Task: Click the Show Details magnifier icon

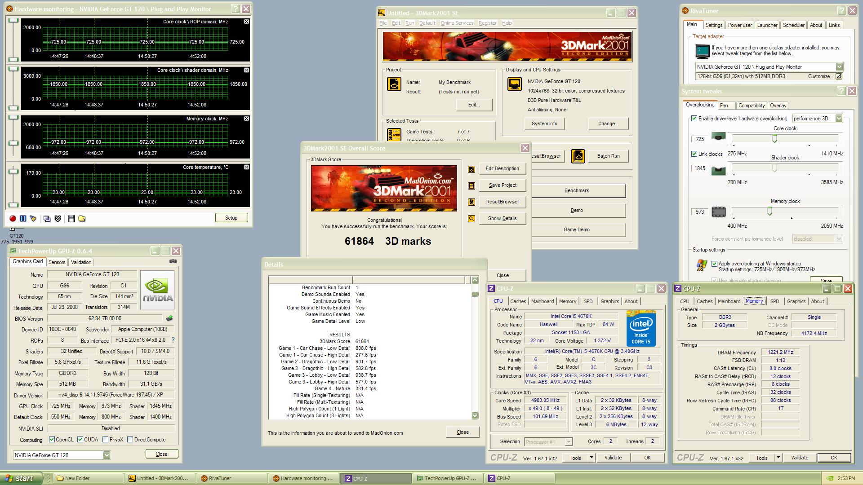Action: pyautogui.click(x=472, y=219)
